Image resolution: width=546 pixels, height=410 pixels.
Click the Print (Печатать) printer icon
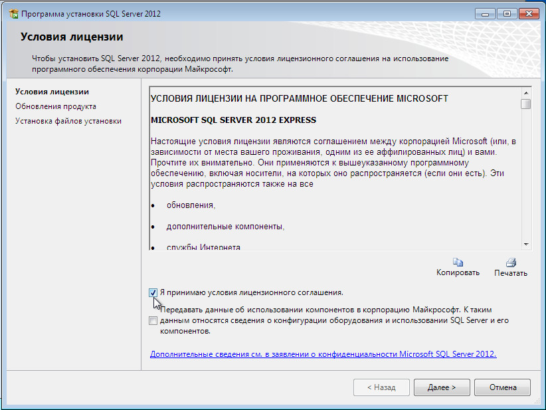pos(511,262)
